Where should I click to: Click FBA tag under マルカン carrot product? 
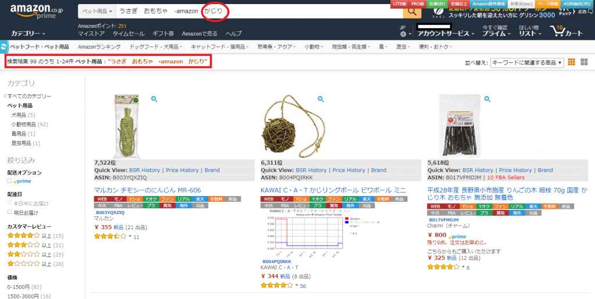click(x=119, y=205)
